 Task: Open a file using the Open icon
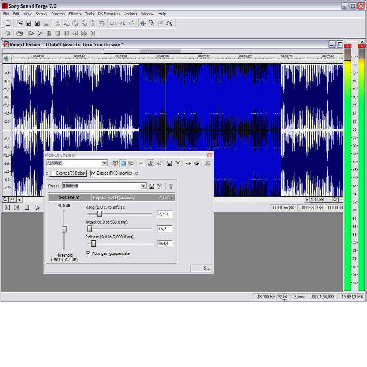pyautogui.click(x=19, y=23)
